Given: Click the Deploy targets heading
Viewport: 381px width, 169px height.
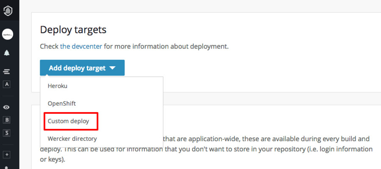Looking at the screenshot, I should (73, 30).
